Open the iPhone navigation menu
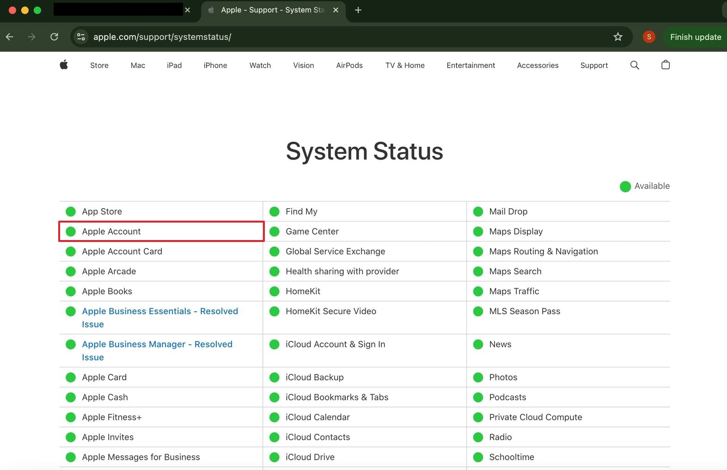Screen dimensions: 727x470 click(x=215, y=66)
